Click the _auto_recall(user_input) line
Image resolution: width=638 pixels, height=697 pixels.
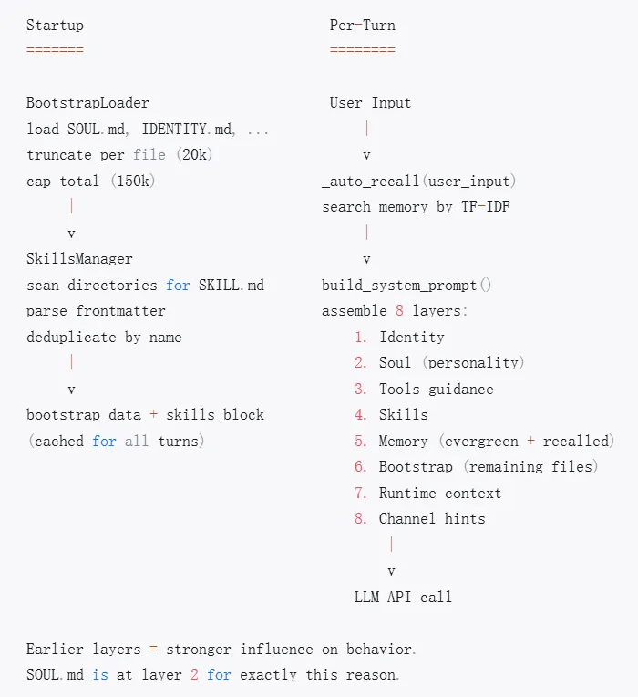tap(419, 181)
